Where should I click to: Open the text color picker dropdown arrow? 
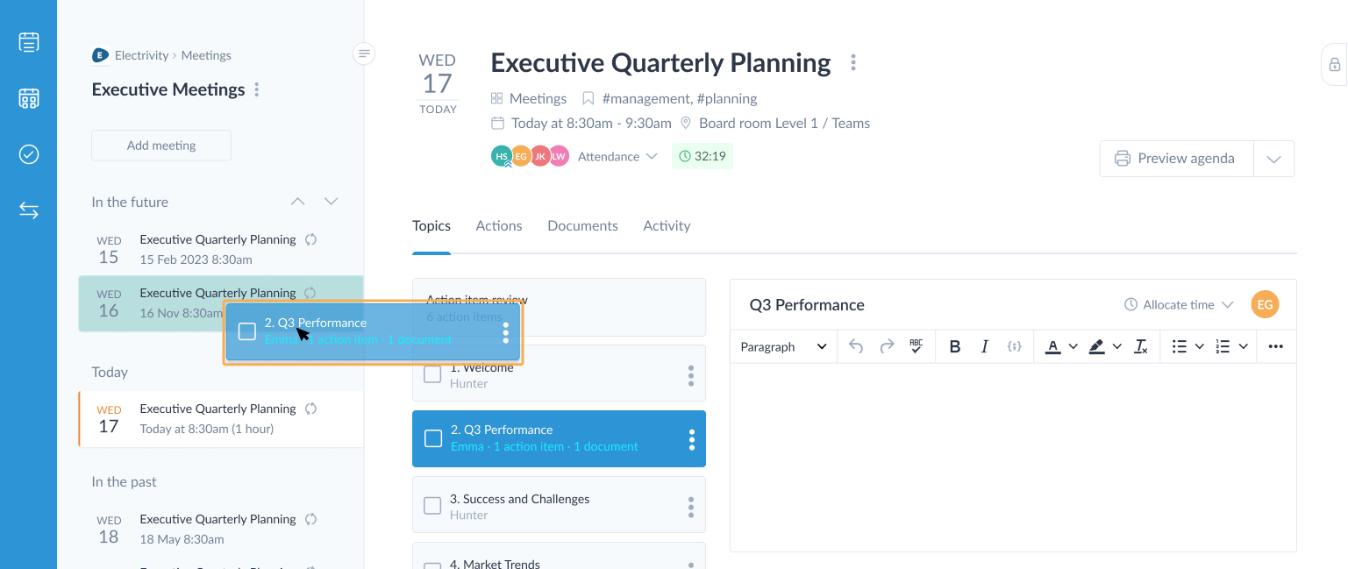1073,346
